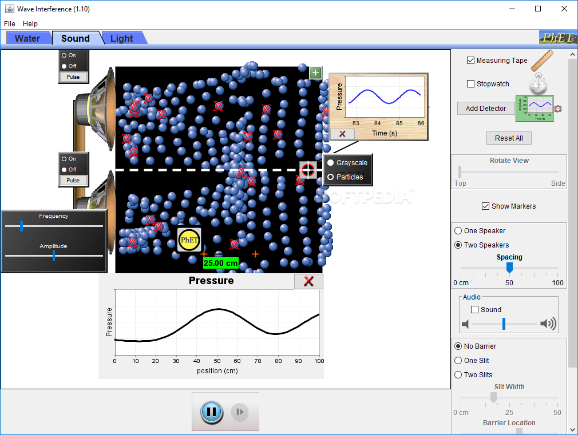Click the yellow PhET logo badge
Image resolution: width=578 pixels, height=435 pixels.
189,240
